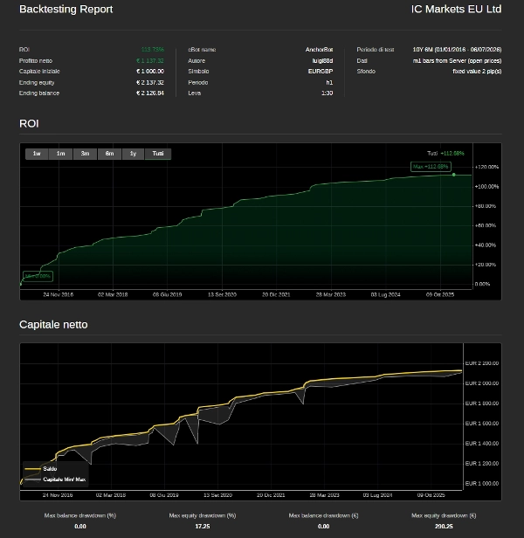
Task: Click the cBot name value AnchorBot
Action: (x=319, y=50)
